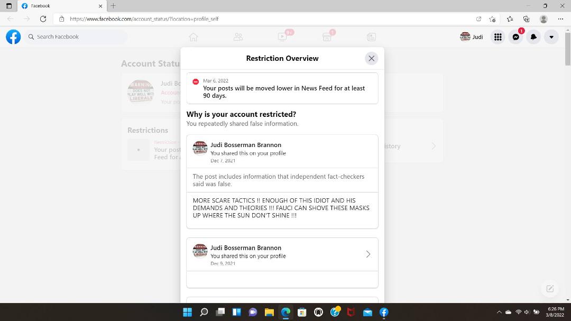Image resolution: width=571 pixels, height=321 pixels.
Task: Focus the Search Facebook field
Action: [x=76, y=37]
